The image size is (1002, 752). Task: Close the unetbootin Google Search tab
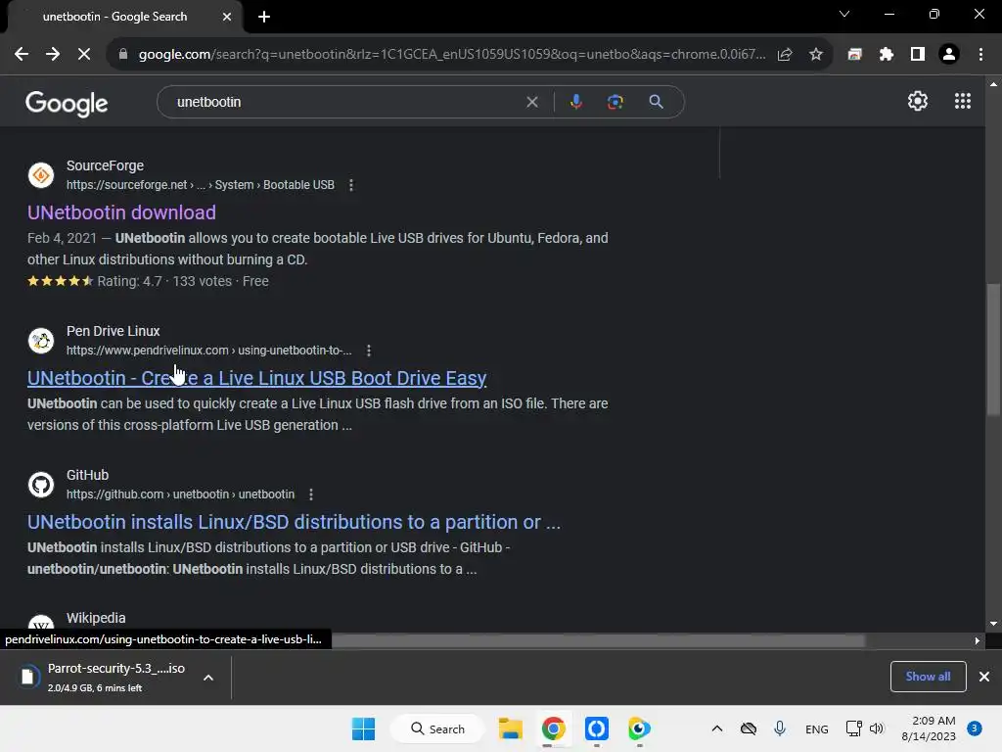click(227, 17)
